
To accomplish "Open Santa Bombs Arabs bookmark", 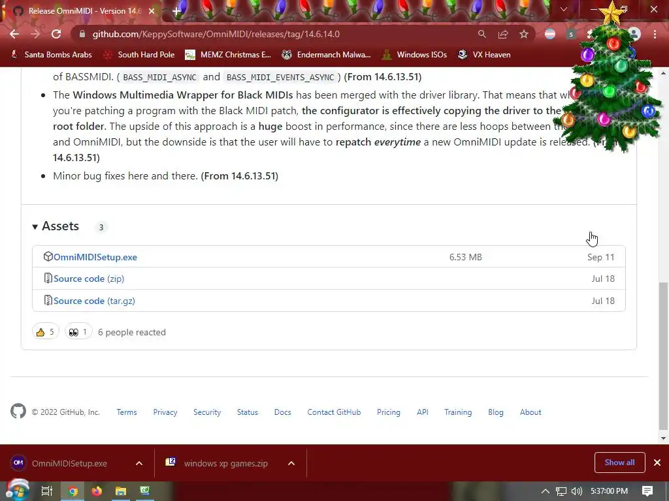I will click(x=52, y=55).
